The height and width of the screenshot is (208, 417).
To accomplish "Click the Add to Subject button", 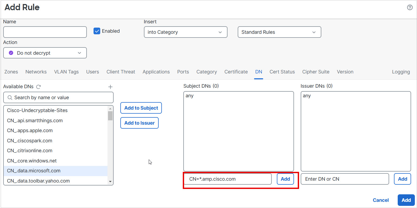I will (141, 108).
